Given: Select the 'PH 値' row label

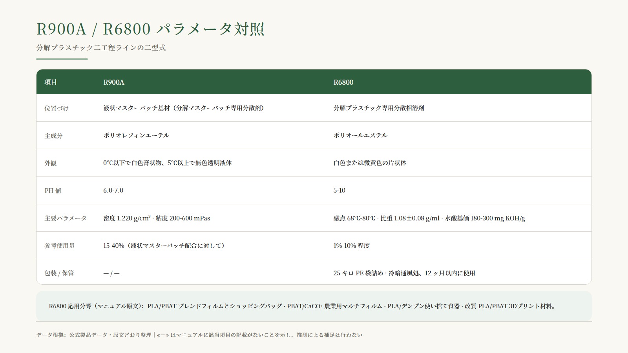Looking at the screenshot, I should coord(53,191).
